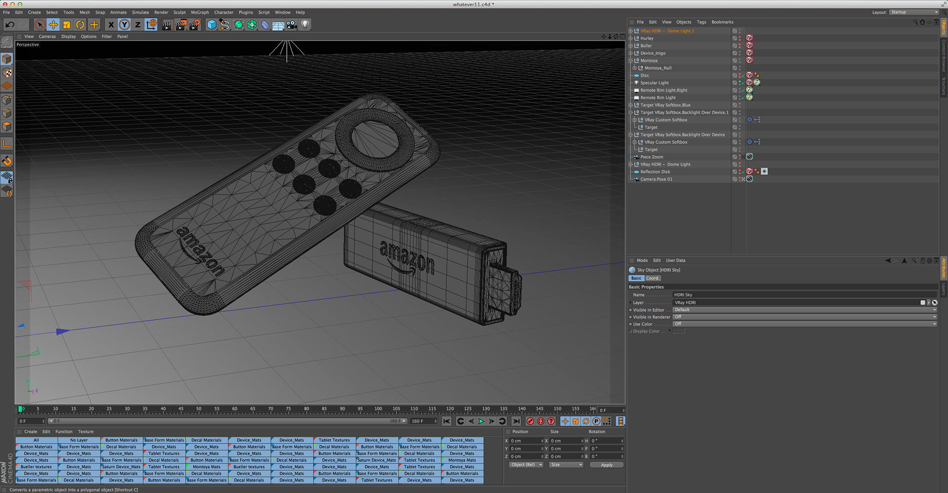Switch to the Coord. tab
The width and height of the screenshot is (948, 493).
(x=653, y=278)
